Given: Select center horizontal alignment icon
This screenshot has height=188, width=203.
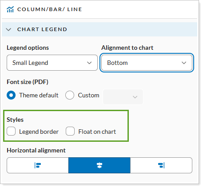Looking at the screenshot, I should point(100,165).
